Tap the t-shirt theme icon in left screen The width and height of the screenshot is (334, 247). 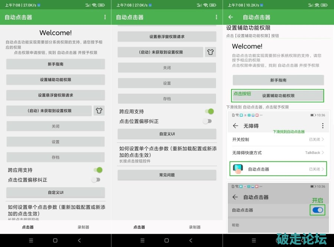coord(99,111)
